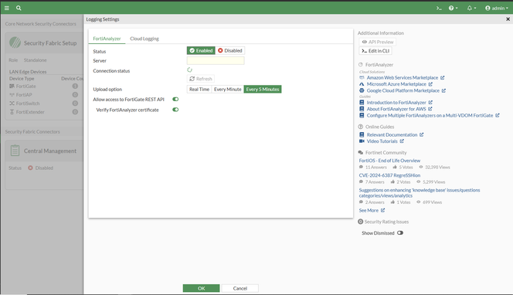513x295 pixels.
Task: Open Amazon Web Services Marketplace link
Action: point(402,77)
